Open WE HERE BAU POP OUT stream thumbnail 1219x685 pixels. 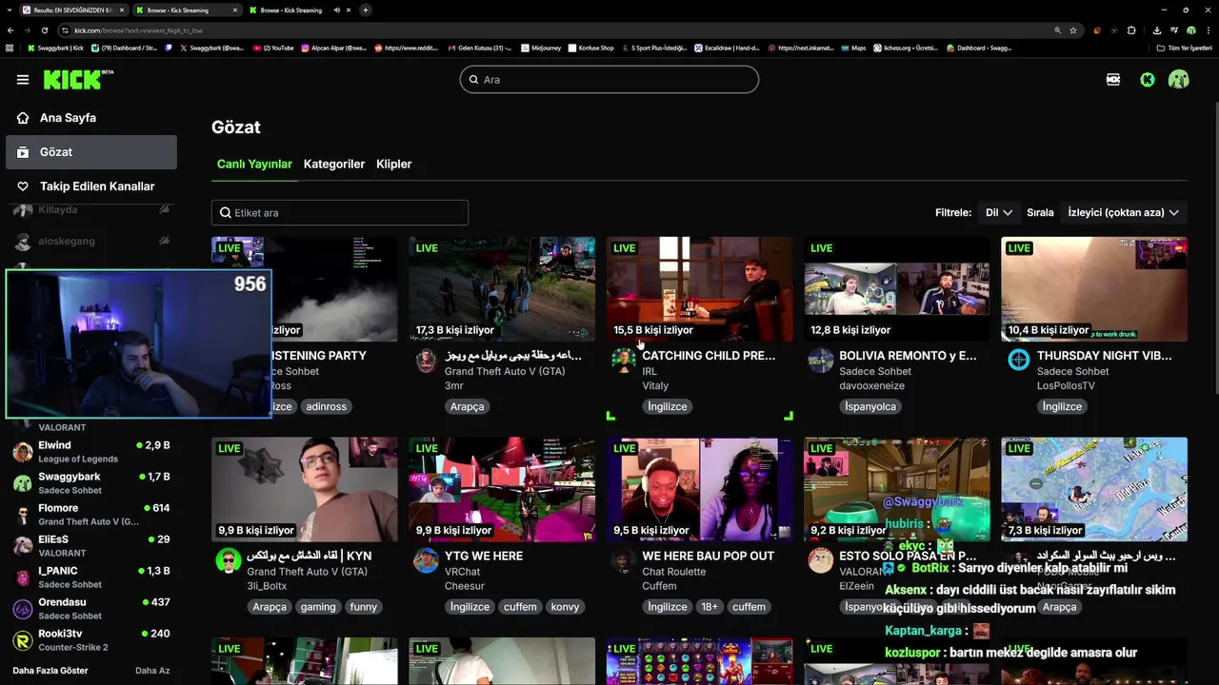tap(699, 489)
